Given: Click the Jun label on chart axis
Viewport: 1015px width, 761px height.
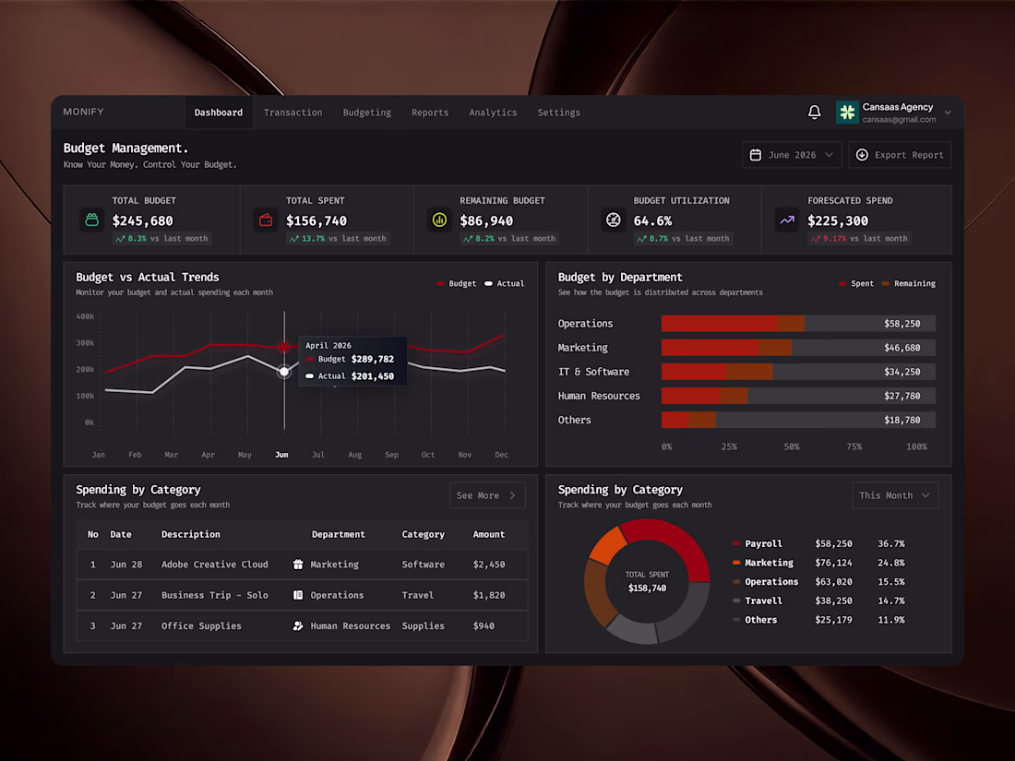Looking at the screenshot, I should coord(281,455).
